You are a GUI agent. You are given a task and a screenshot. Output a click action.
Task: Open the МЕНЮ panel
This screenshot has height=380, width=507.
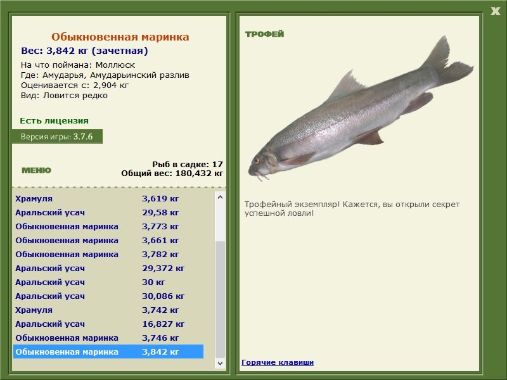tap(35, 170)
